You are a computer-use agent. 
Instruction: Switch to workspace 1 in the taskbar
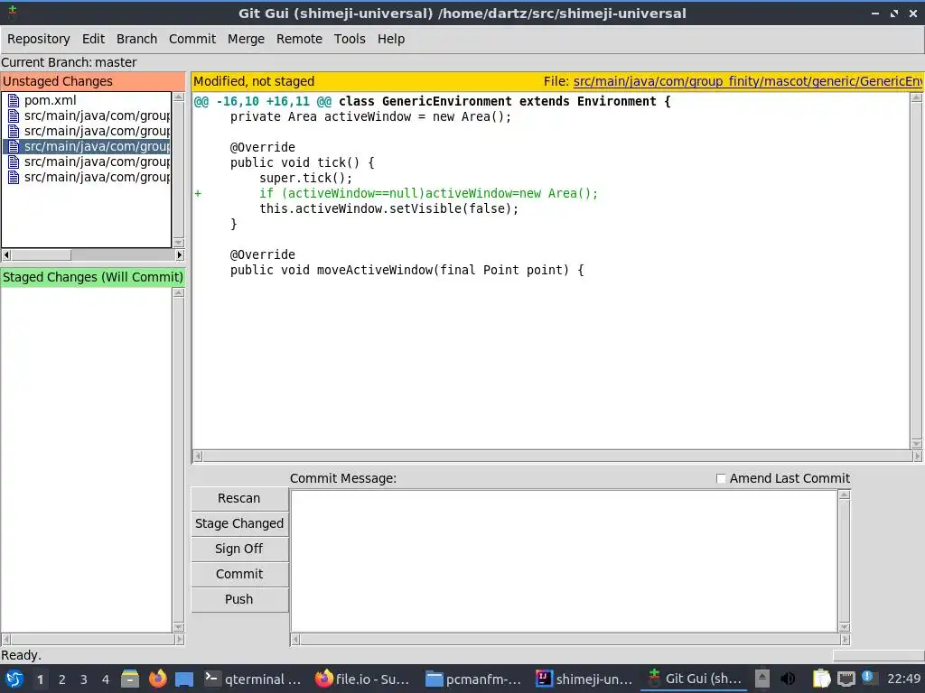(x=40, y=679)
